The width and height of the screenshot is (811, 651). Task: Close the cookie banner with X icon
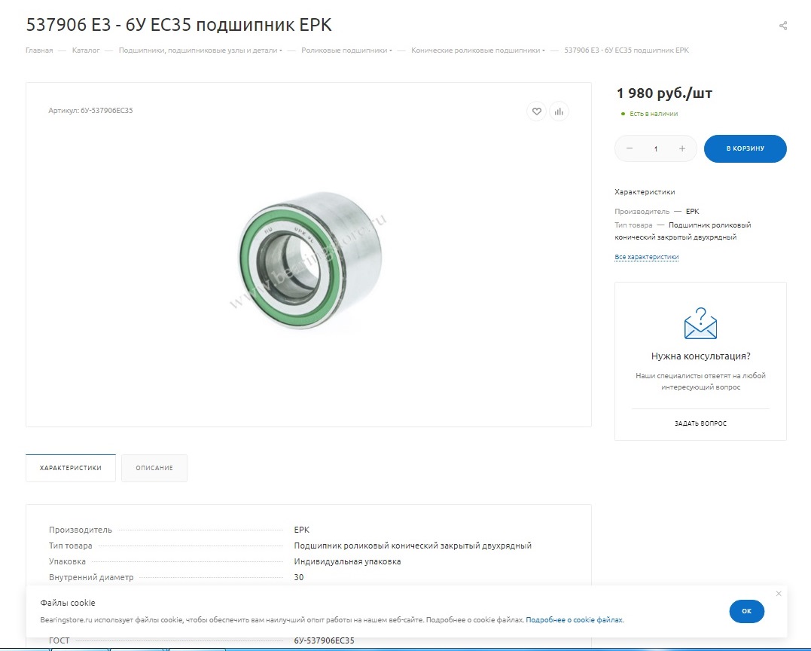point(779,594)
